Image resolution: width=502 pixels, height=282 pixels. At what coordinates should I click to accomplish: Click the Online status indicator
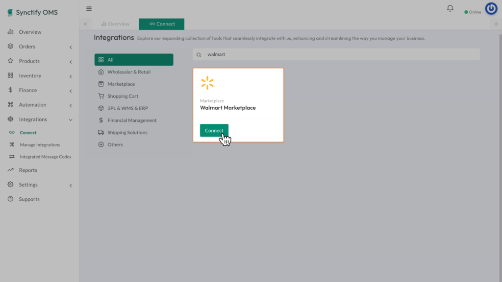tap(473, 12)
